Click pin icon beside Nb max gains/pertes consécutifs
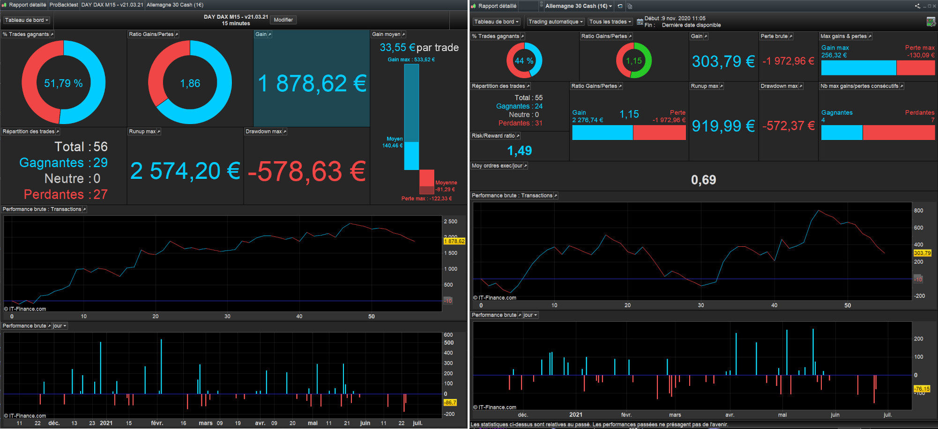938x429 pixels. coord(901,86)
